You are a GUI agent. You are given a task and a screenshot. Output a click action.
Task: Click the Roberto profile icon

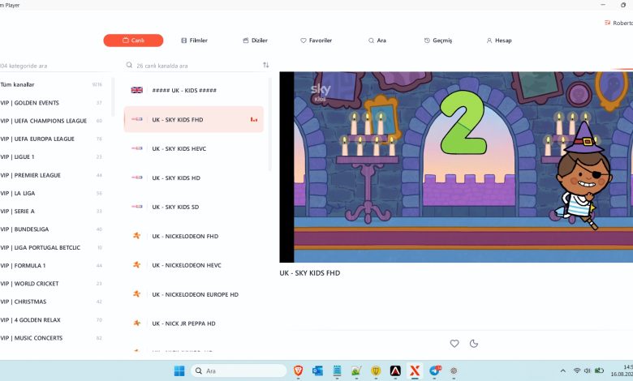607,23
